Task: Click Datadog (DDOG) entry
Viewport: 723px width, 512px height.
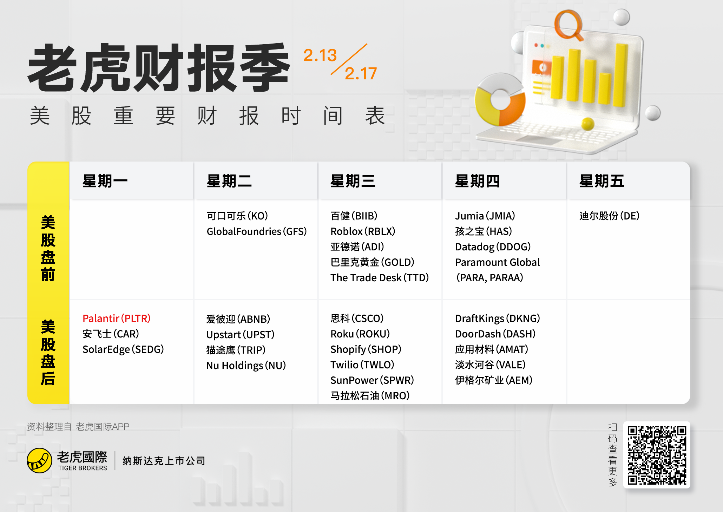Action: (493, 247)
